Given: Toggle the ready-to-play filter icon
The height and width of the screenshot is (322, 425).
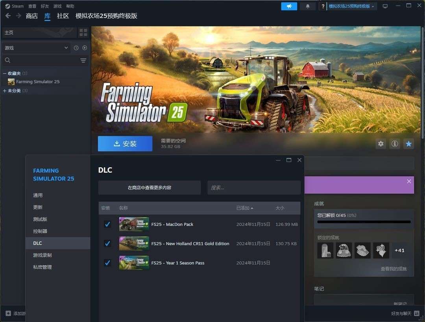Looking at the screenshot, I should (x=85, y=48).
